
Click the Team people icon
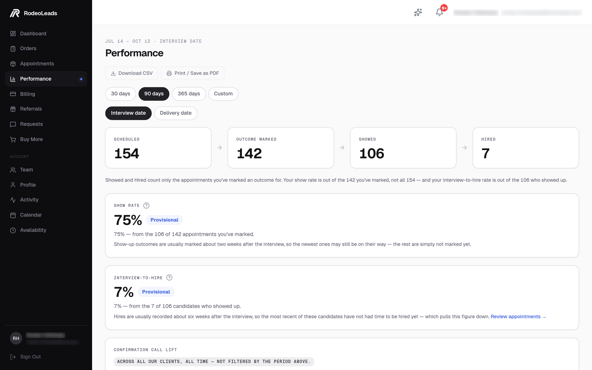coord(13,170)
